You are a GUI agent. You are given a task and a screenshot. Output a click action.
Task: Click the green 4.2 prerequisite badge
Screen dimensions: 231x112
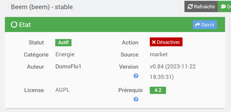[x=158, y=90]
